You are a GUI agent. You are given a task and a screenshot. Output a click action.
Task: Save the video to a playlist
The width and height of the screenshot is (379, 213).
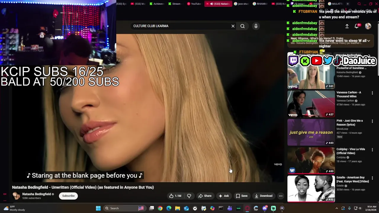tap(242, 196)
